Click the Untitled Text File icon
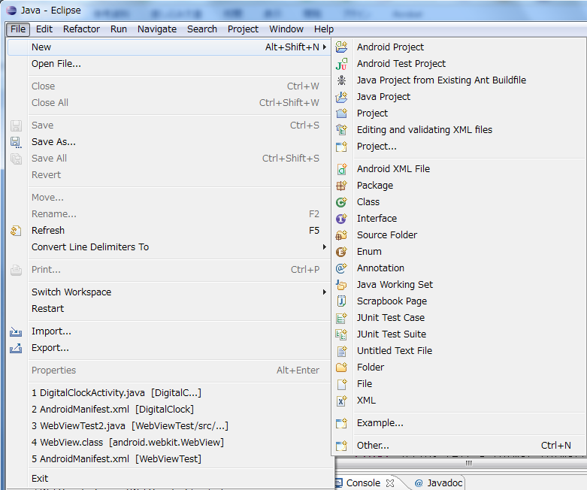587x490 pixels. tap(341, 351)
